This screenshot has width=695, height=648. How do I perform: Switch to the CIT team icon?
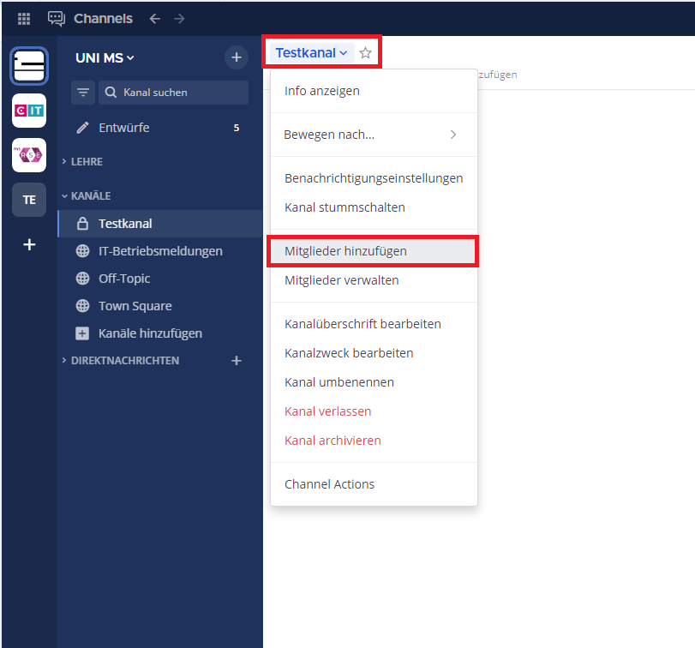(x=29, y=111)
